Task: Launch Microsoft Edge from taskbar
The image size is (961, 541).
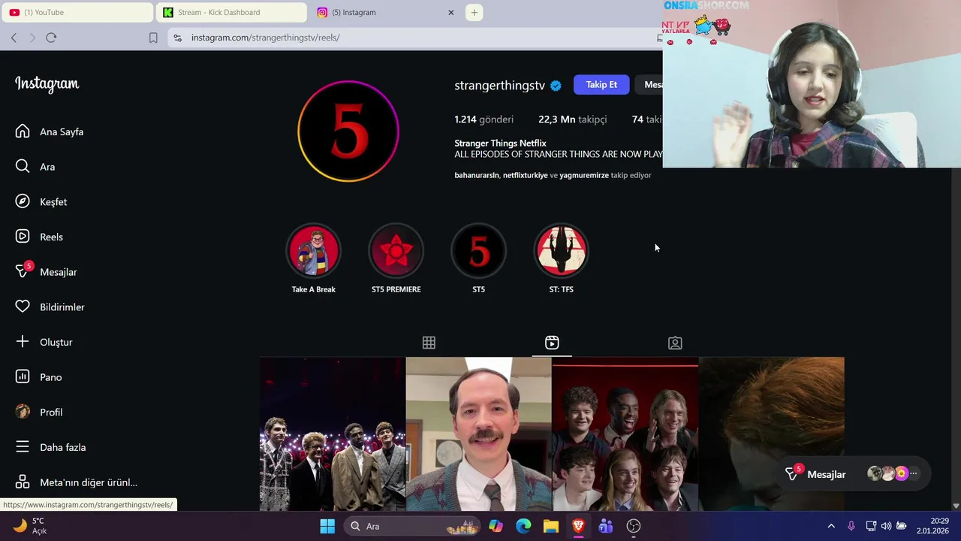Action: pos(523,526)
